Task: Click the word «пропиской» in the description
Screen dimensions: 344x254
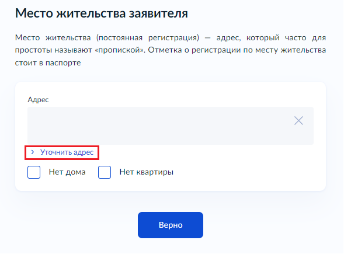Action: pos(120,50)
